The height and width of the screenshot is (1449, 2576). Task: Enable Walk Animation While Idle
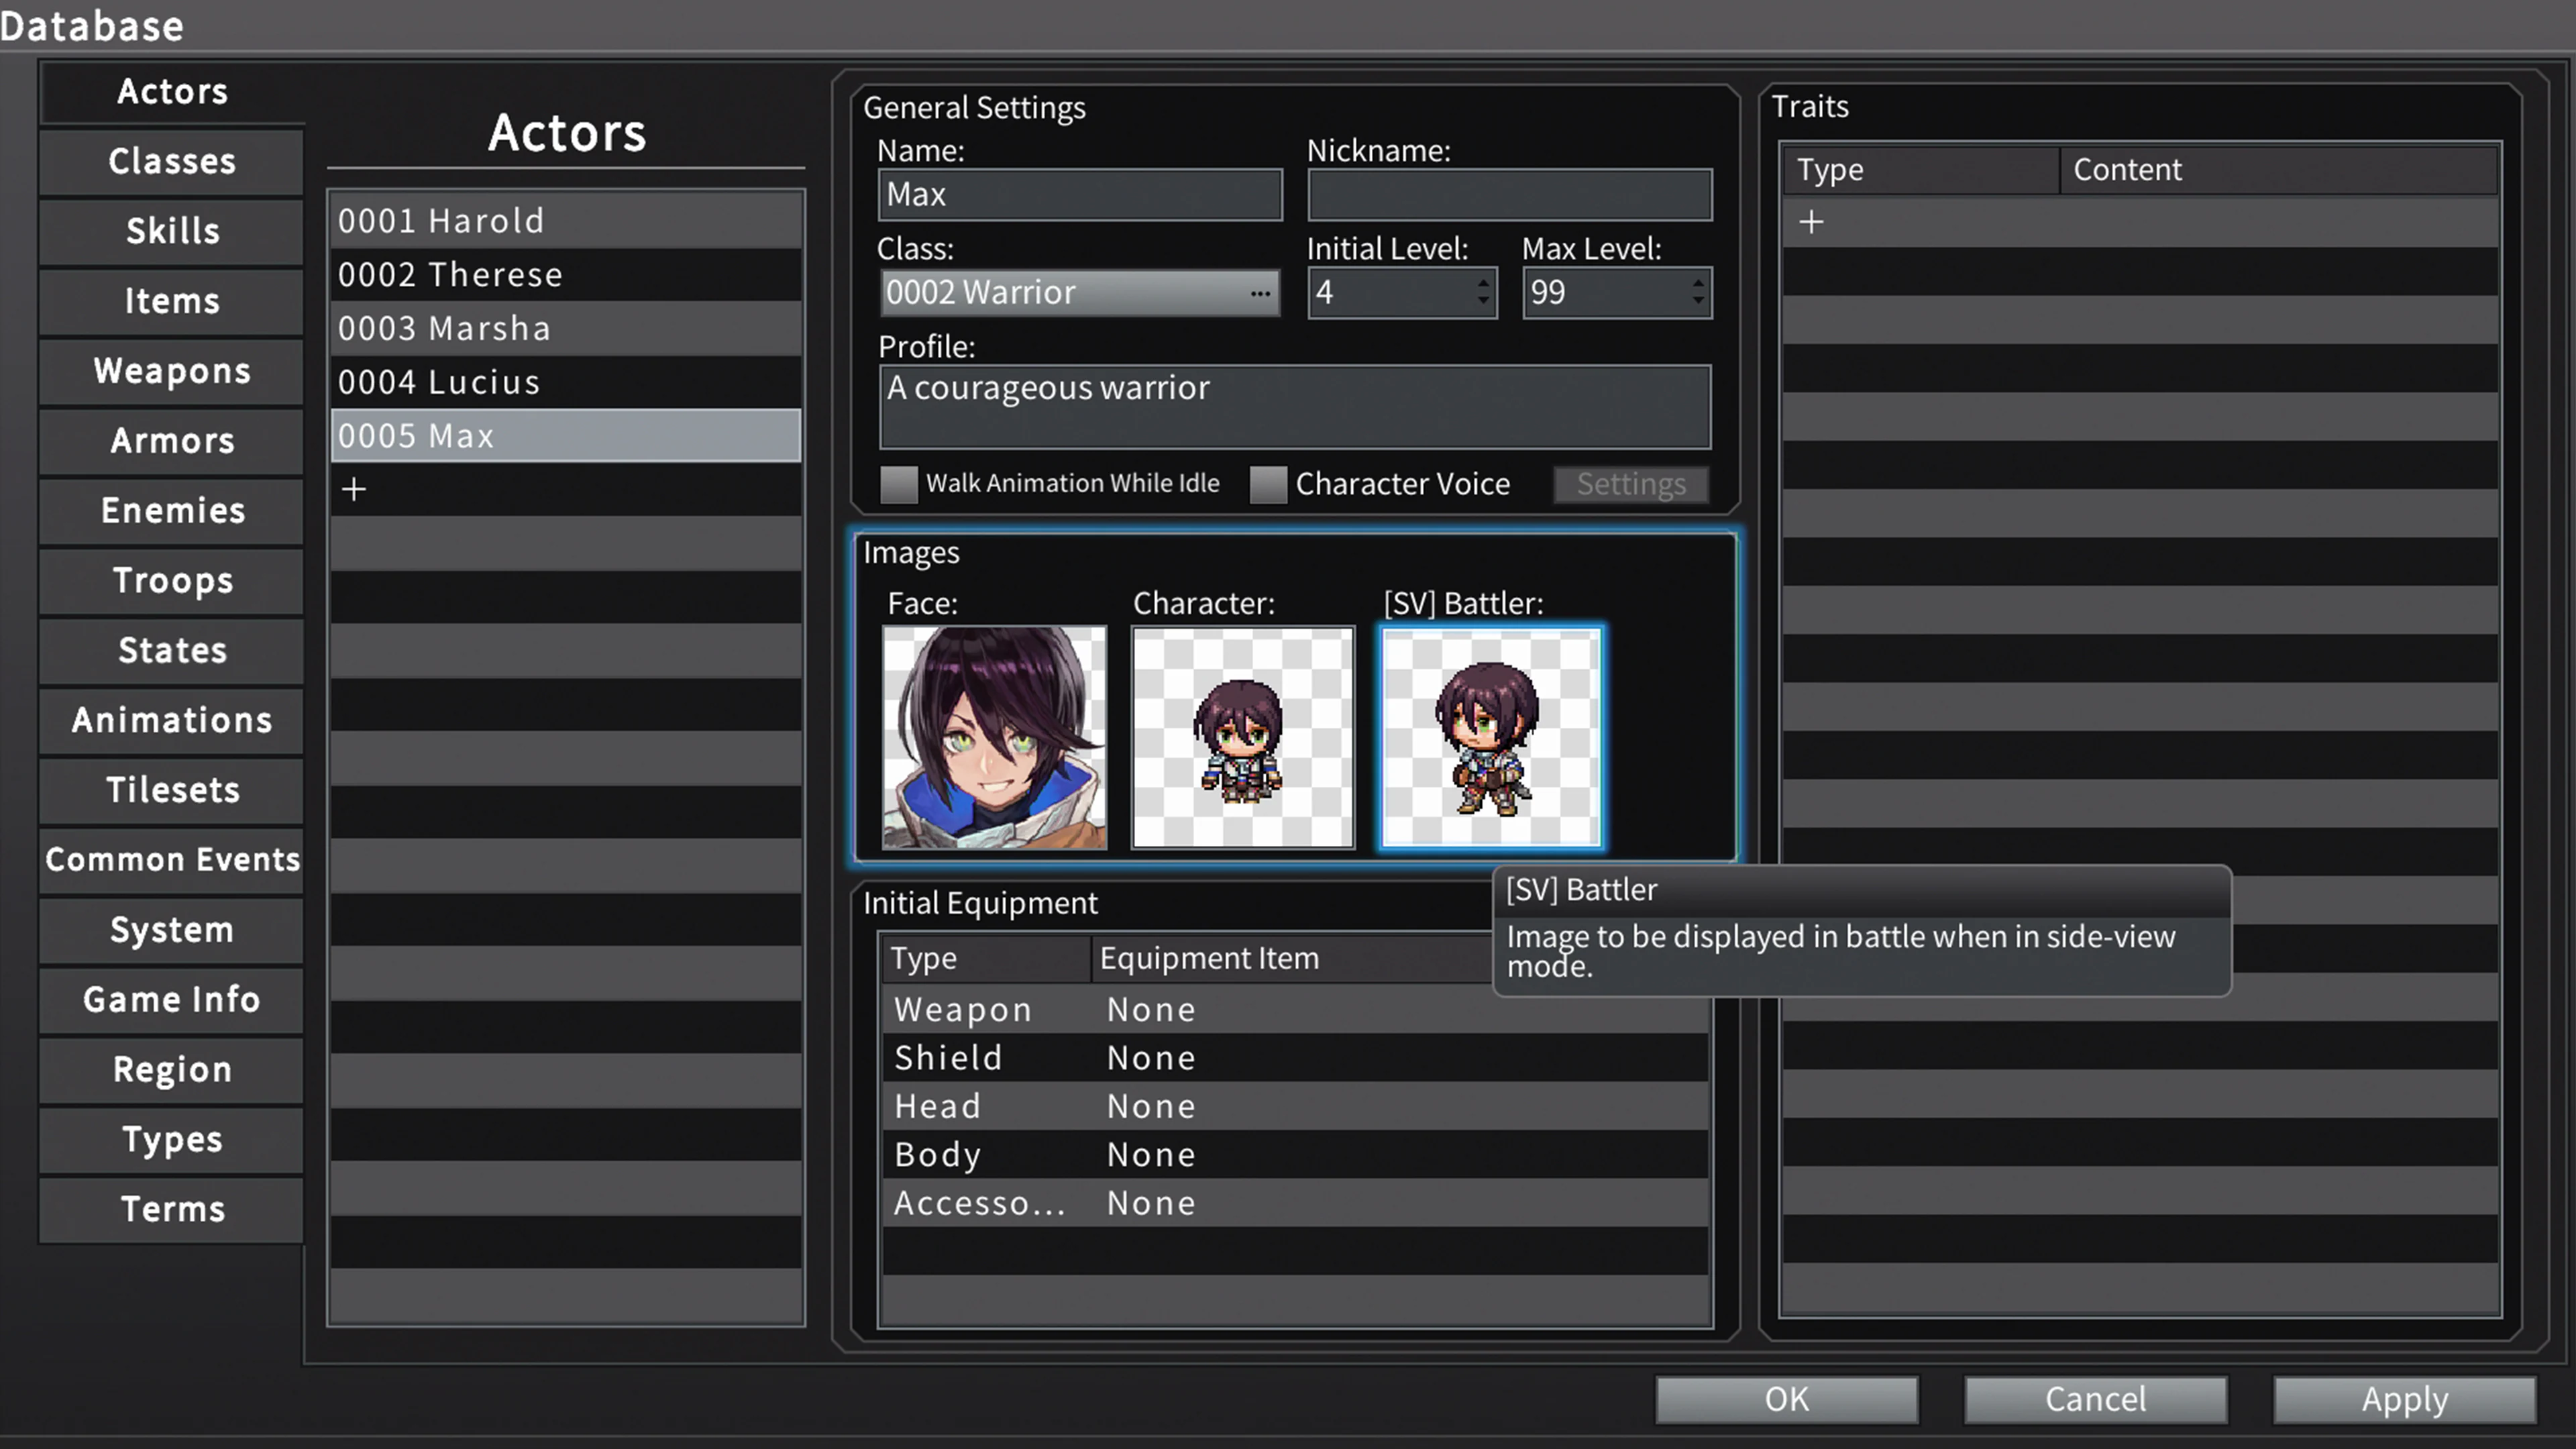(x=898, y=484)
